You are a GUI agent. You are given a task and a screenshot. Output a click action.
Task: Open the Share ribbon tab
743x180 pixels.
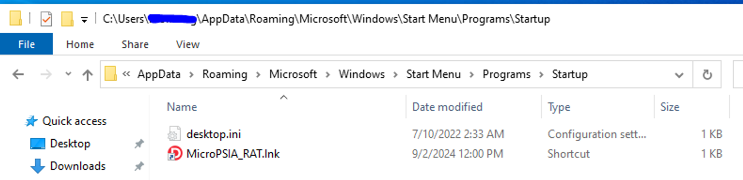pyautogui.click(x=135, y=44)
